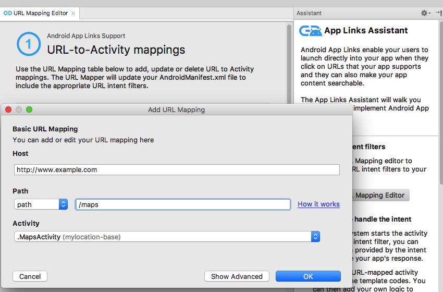The height and width of the screenshot is (292, 443).
Task: Click the Host URL input field
Action: click(x=177, y=169)
